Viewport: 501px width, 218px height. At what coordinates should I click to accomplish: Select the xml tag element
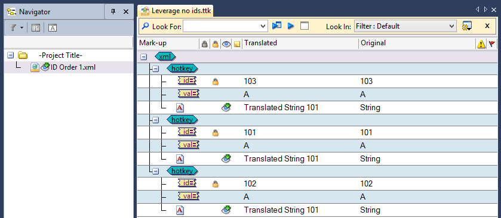pos(165,57)
